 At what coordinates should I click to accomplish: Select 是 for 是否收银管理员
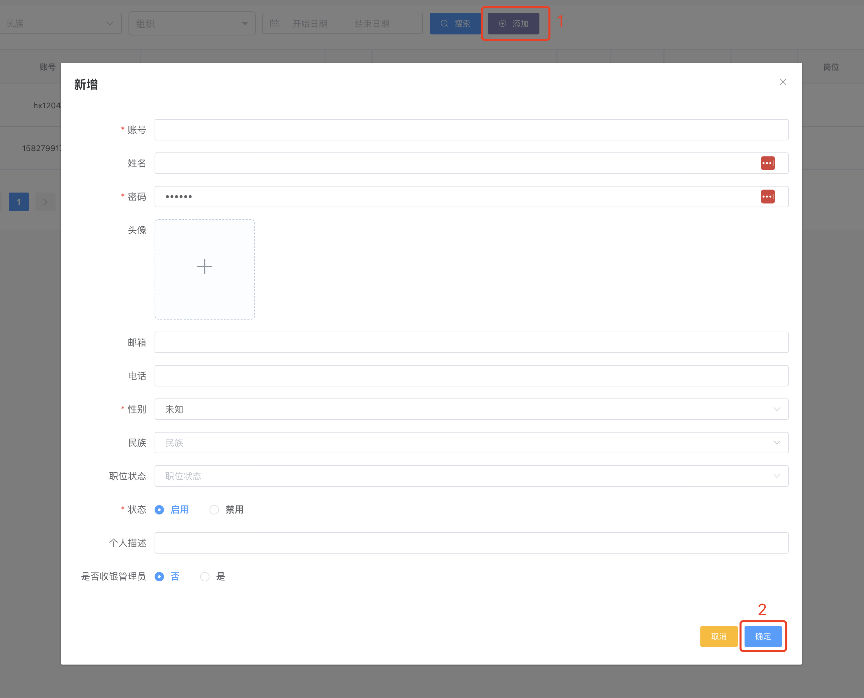tap(204, 577)
